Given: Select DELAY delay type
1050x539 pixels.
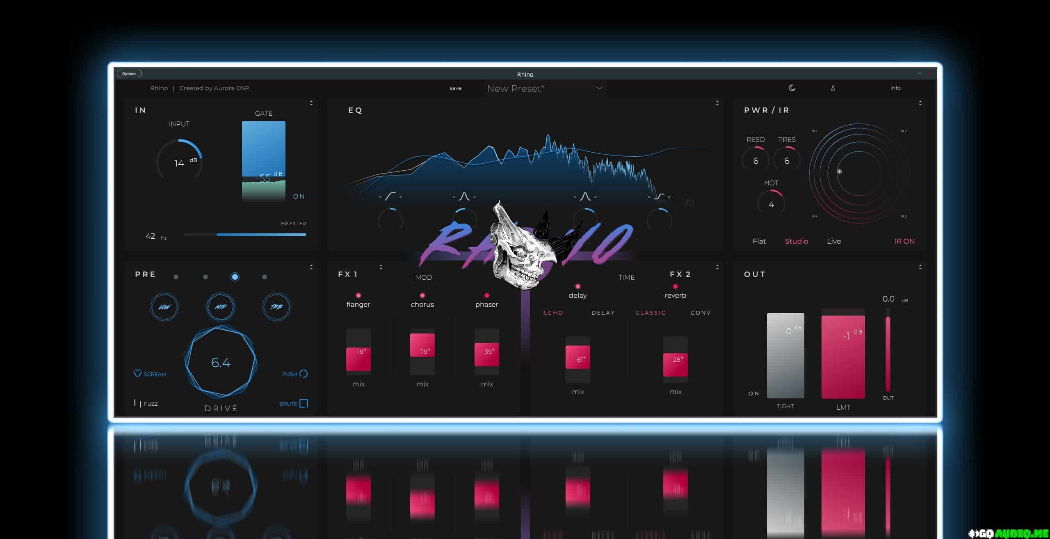Looking at the screenshot, I should point(603,313).
